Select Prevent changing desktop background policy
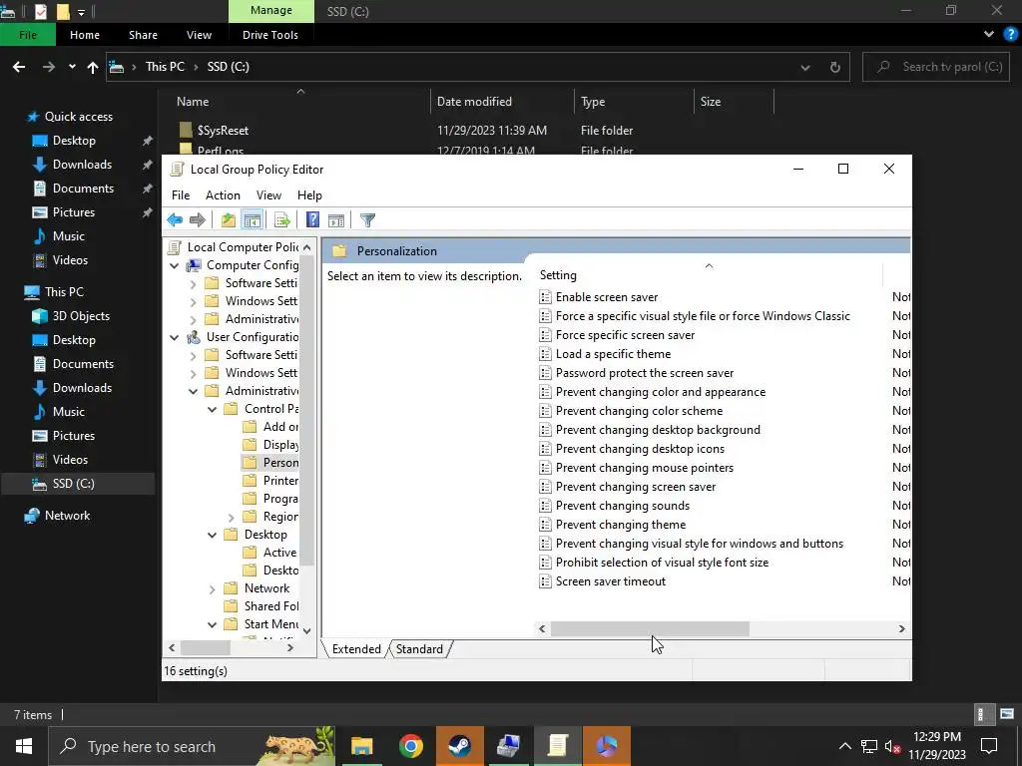The width and height of the screenshot is (1022, 766). pyautogui.click(x=658, y=430)
